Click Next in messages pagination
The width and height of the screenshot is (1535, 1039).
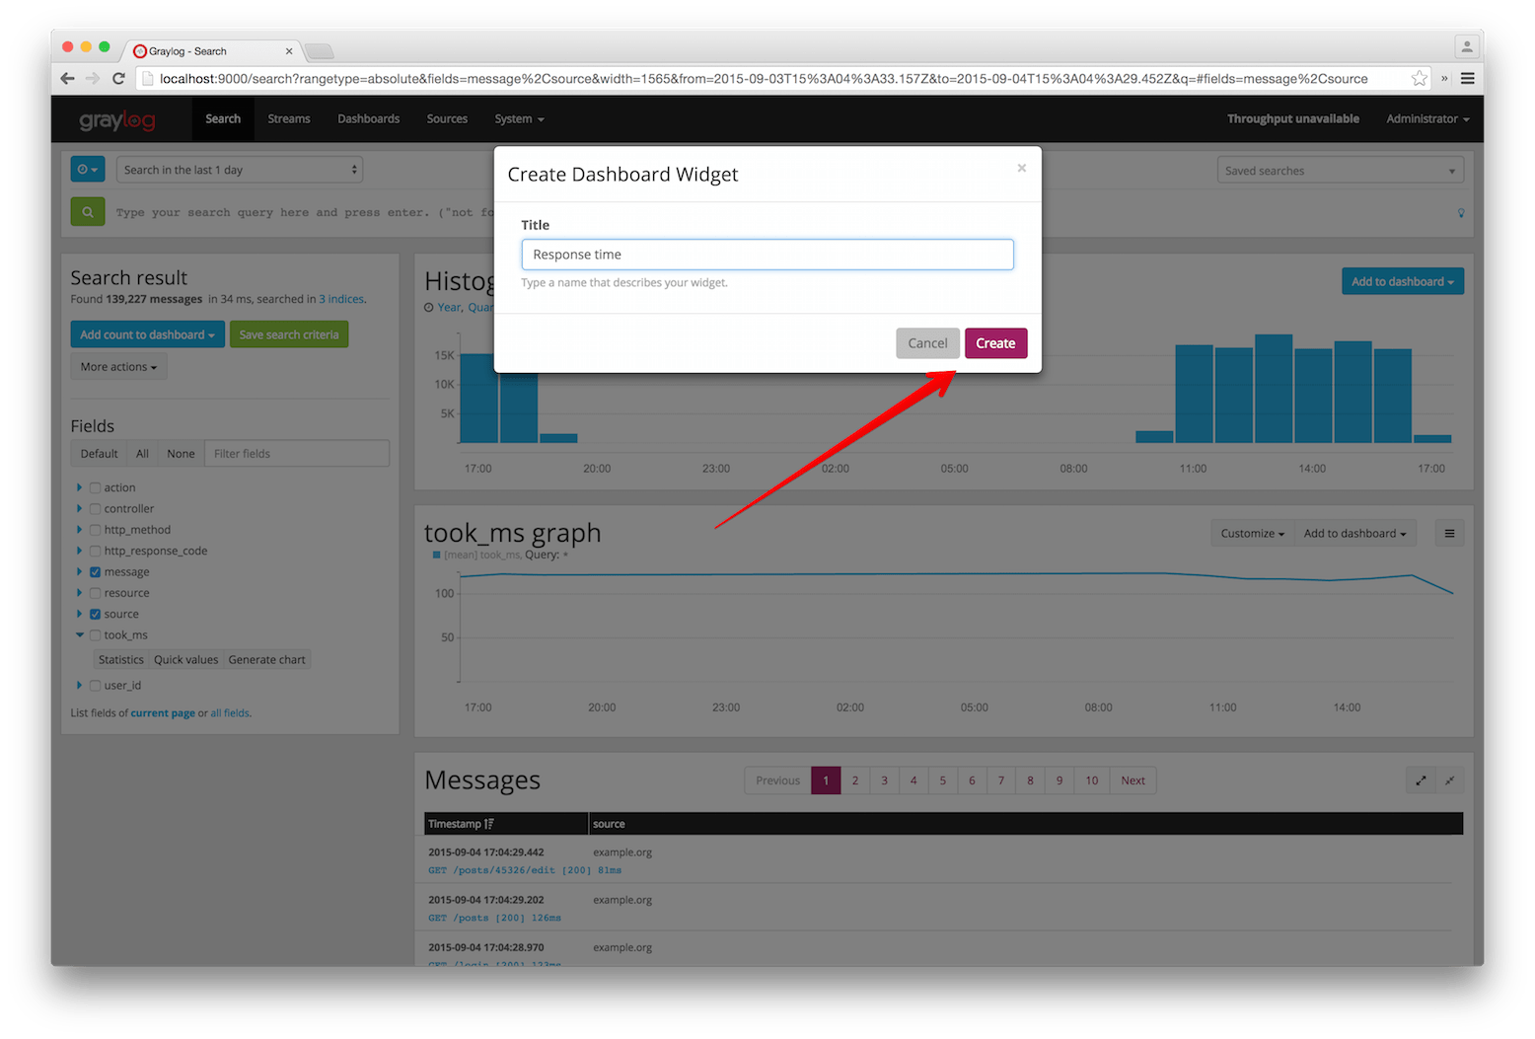click(1133, 780)
